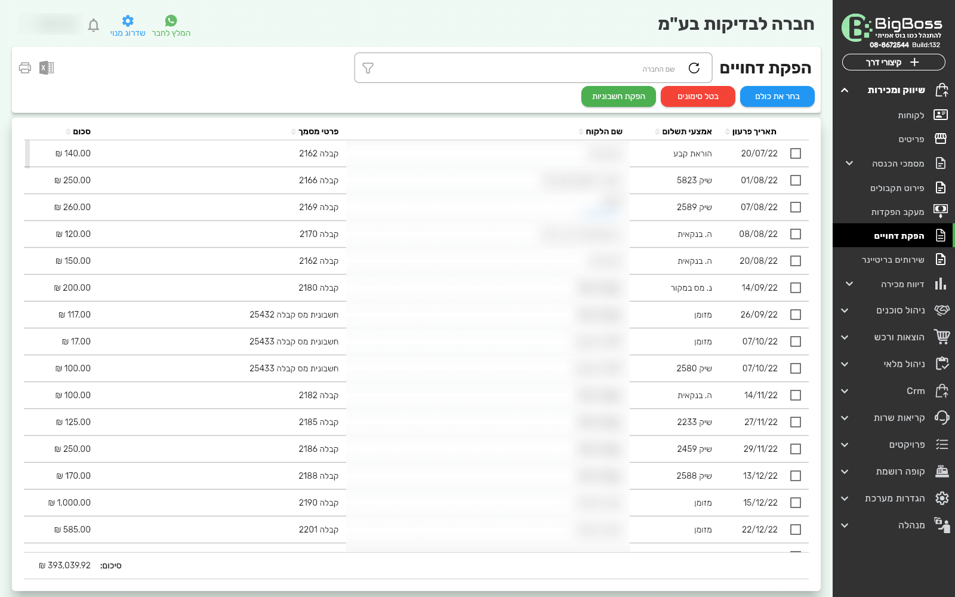Screen dimensions: 955x597
Task: Mark the 22/12/22 row checkbox
Action: [796, 530]
